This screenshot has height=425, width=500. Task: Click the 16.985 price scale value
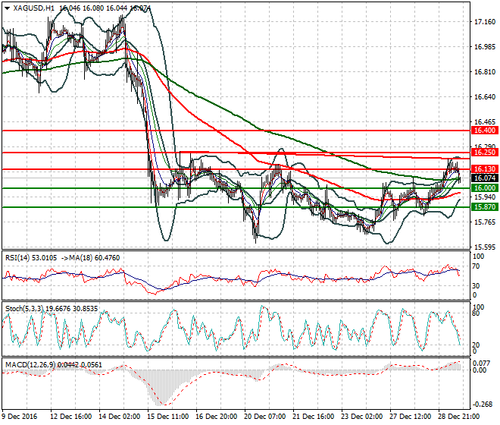(x=485, y=47)
